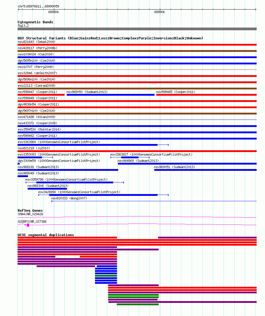Click the 68990k scale marker label

(x=160, y=12)
